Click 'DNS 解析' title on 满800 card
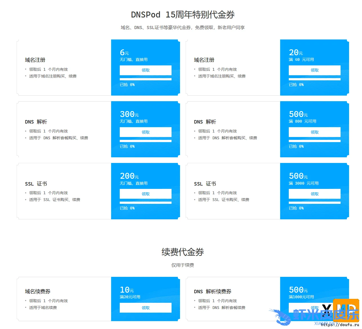Image resolution: width=362 pixels, height=329 pixels. 205,122
